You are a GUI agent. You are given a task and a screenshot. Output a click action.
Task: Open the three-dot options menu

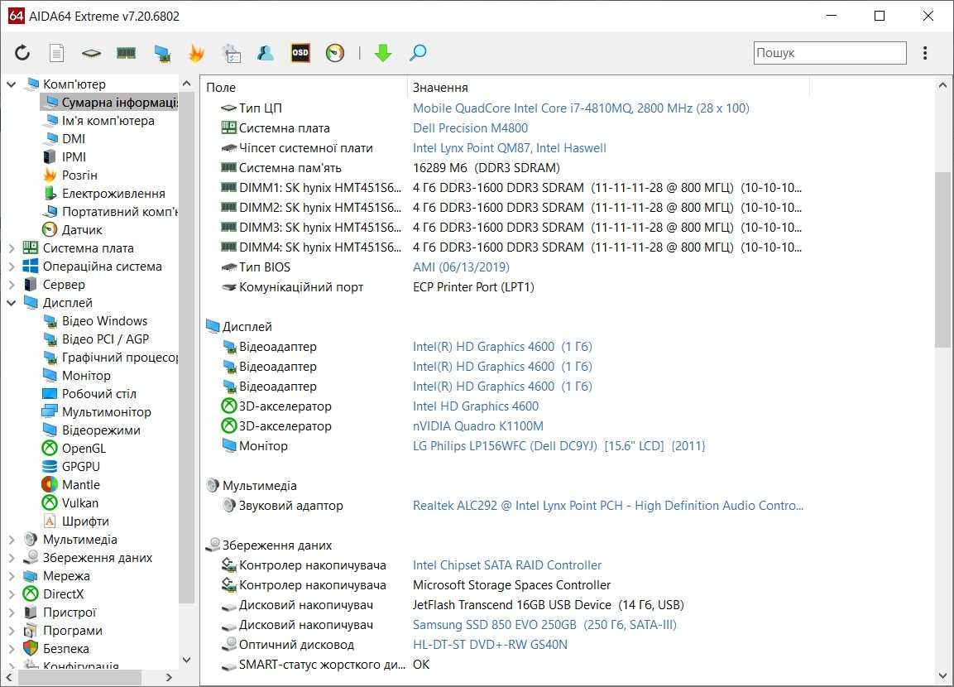click(x=925, y=53)
